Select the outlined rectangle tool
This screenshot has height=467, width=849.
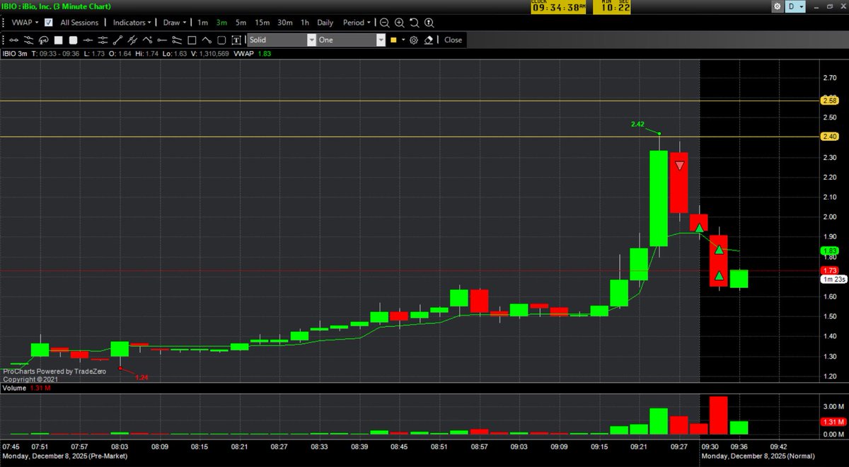192,40
